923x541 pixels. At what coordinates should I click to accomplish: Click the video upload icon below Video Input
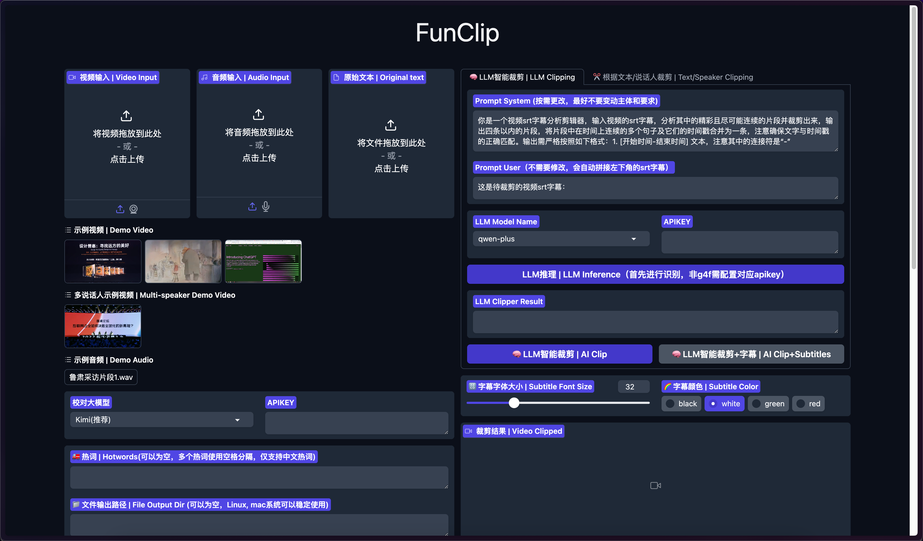pos(120,209)
